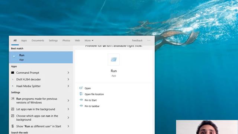Screen dimensions: 238x134
Task: Switch to the Documents tab
Action: 38,41
